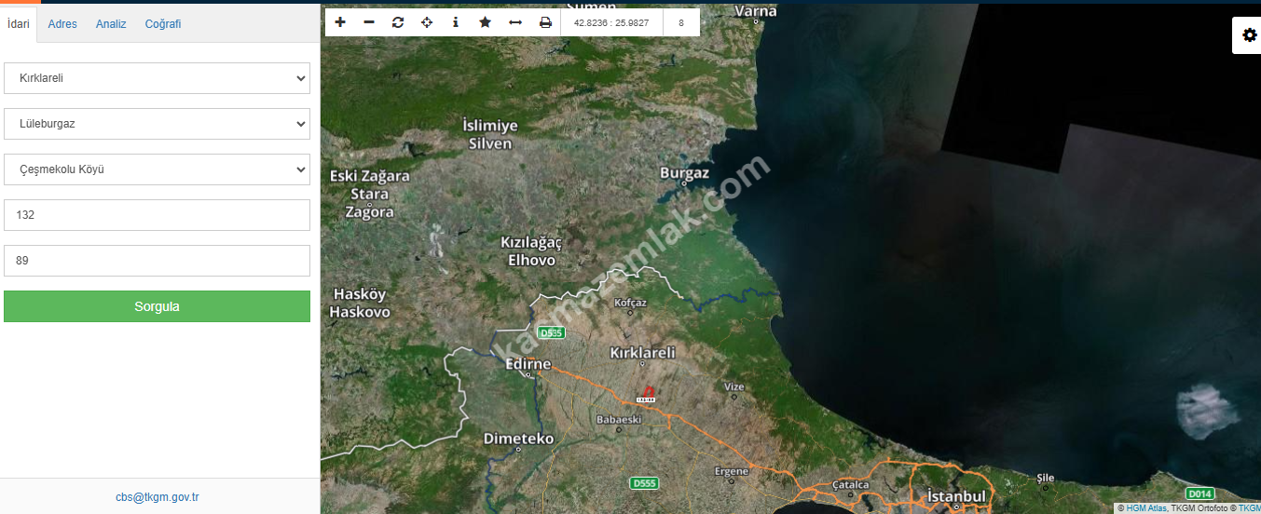Open the Lüleburgaz district dropdown
The height and width of the screenshot is (514, 1261).
tap(157, 124)
